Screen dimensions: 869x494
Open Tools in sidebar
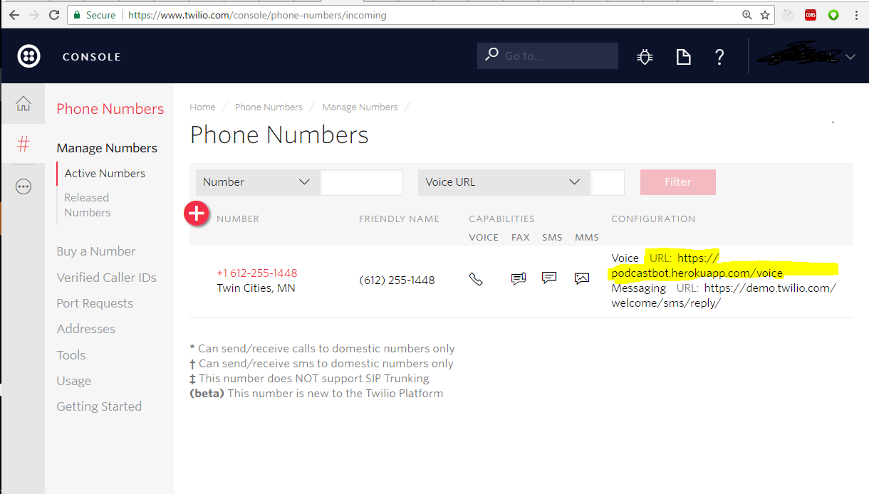click(71, 355)
